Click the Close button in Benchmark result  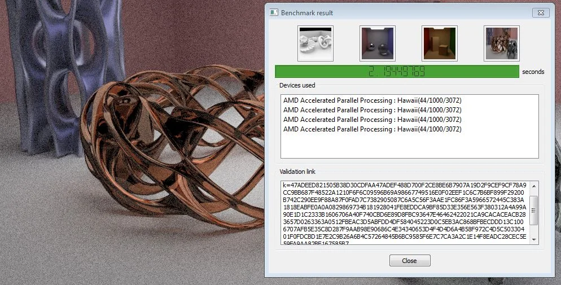tap(410, 261)
